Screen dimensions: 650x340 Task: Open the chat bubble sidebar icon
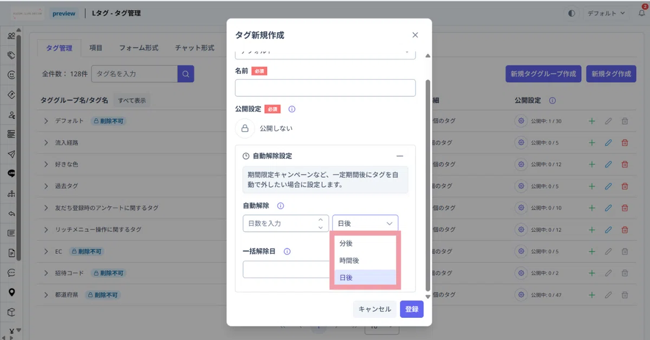[11, 272]
